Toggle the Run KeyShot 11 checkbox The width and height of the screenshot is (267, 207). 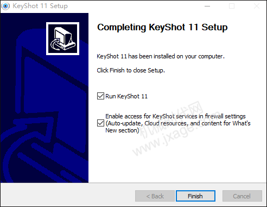pos(100,96)
